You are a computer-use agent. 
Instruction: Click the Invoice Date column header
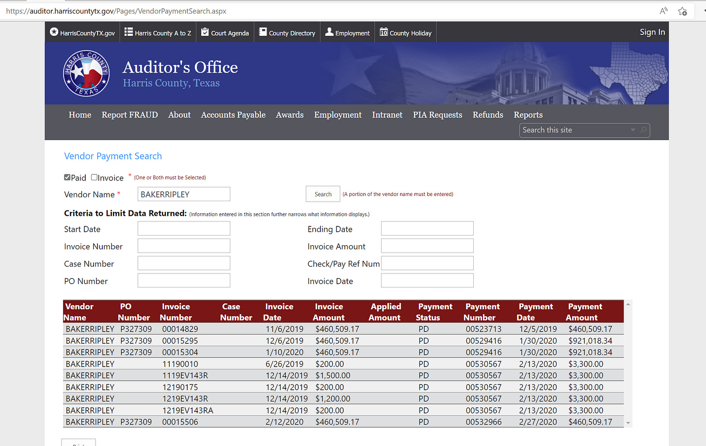pos(278,312)
